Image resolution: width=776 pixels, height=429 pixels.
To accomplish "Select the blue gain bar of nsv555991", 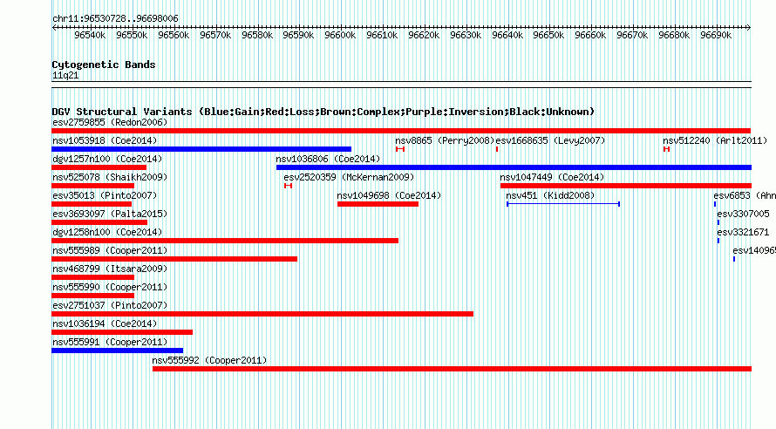I will (118, 351).
